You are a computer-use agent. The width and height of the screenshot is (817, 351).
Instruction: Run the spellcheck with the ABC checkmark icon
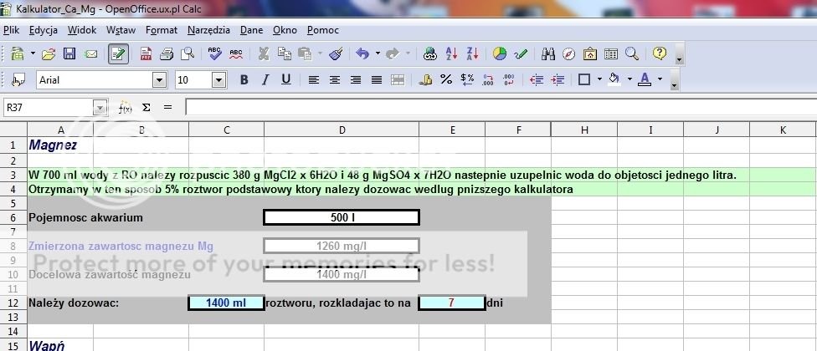tap(214, 53)
